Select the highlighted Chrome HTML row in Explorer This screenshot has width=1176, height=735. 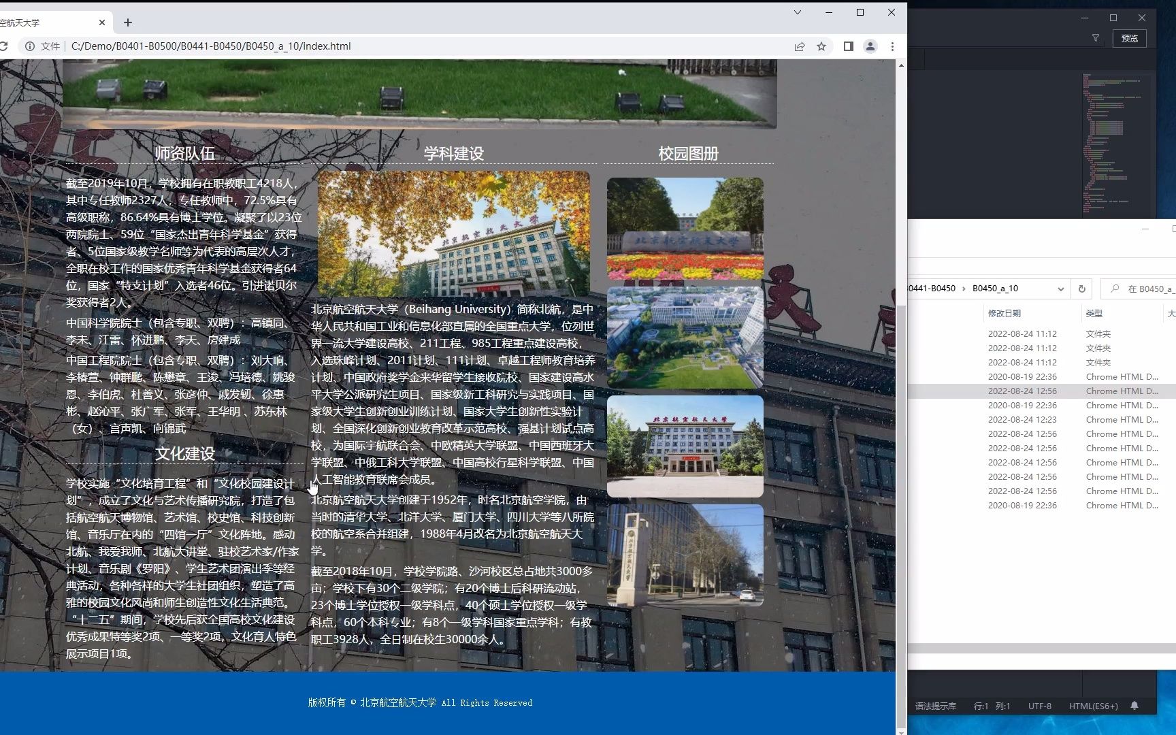(x=1041, y=391)
